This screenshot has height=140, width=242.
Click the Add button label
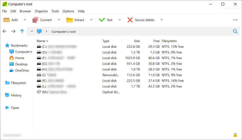(x=15, y=20)
